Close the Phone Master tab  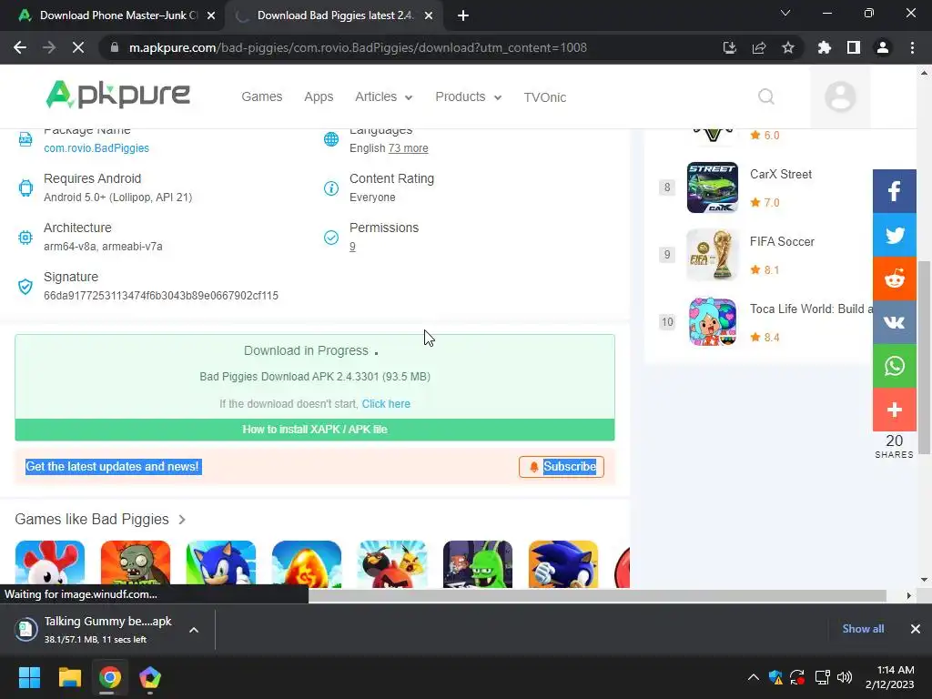[211, 15]
